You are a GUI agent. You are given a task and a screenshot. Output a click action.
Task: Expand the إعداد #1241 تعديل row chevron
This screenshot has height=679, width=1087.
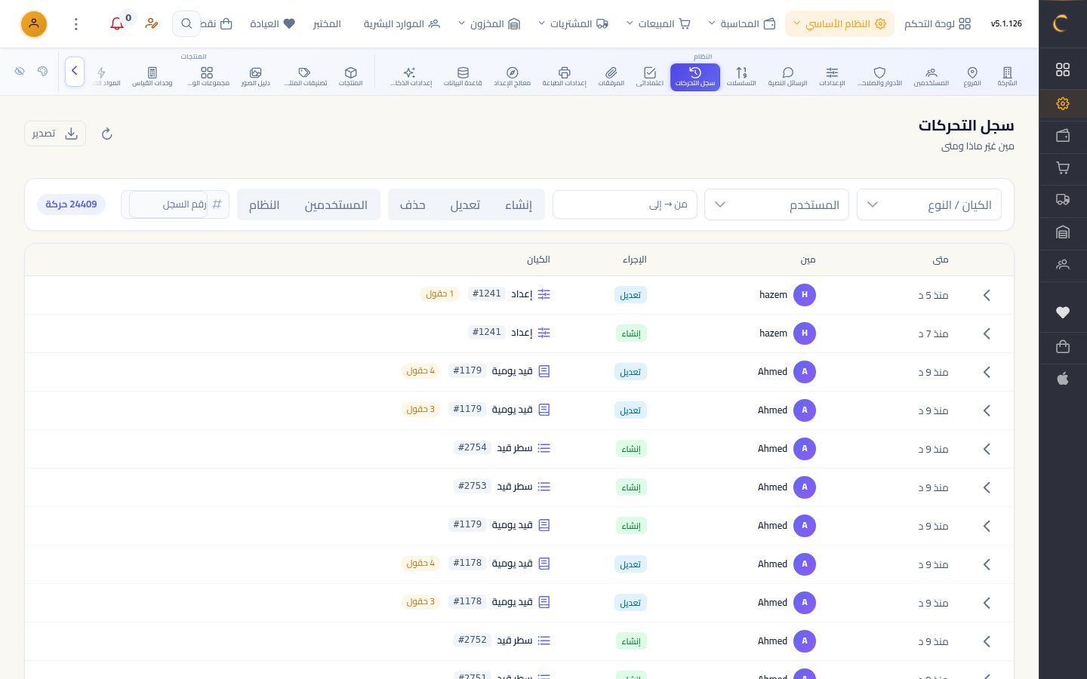point(987,295)
